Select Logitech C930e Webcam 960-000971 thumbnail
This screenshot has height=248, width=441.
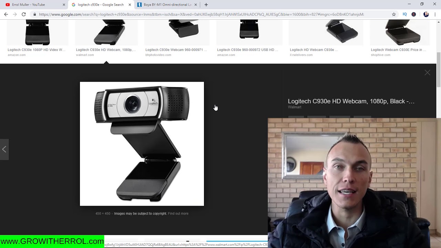coord(177,33)
